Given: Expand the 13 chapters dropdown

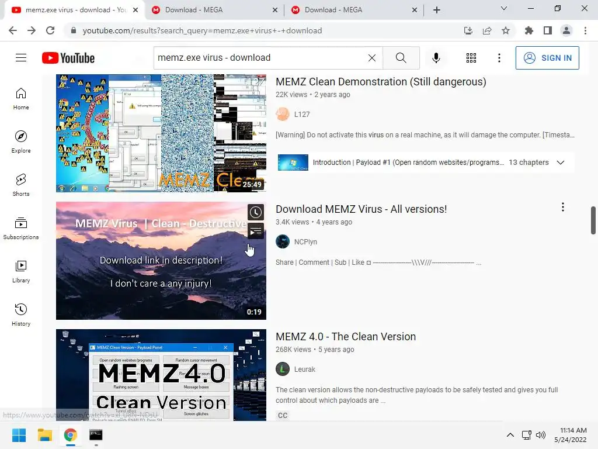Looking at the screenshot, I should click(560, 163).
